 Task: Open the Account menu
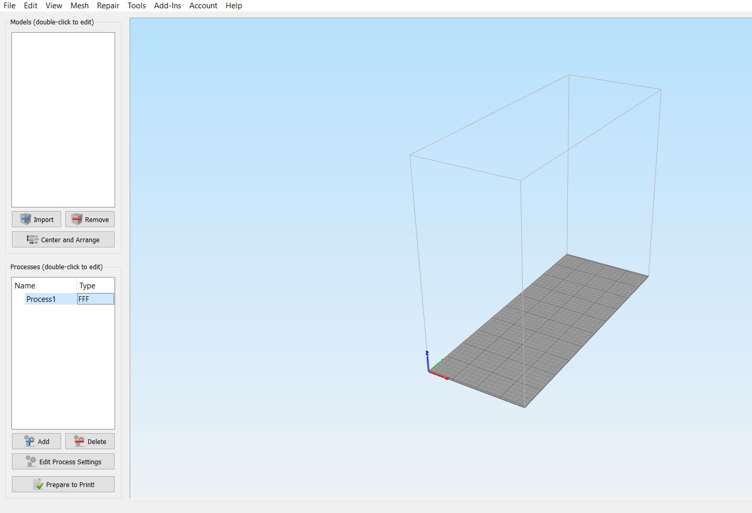pyautogui.click(x=203, y=6)
